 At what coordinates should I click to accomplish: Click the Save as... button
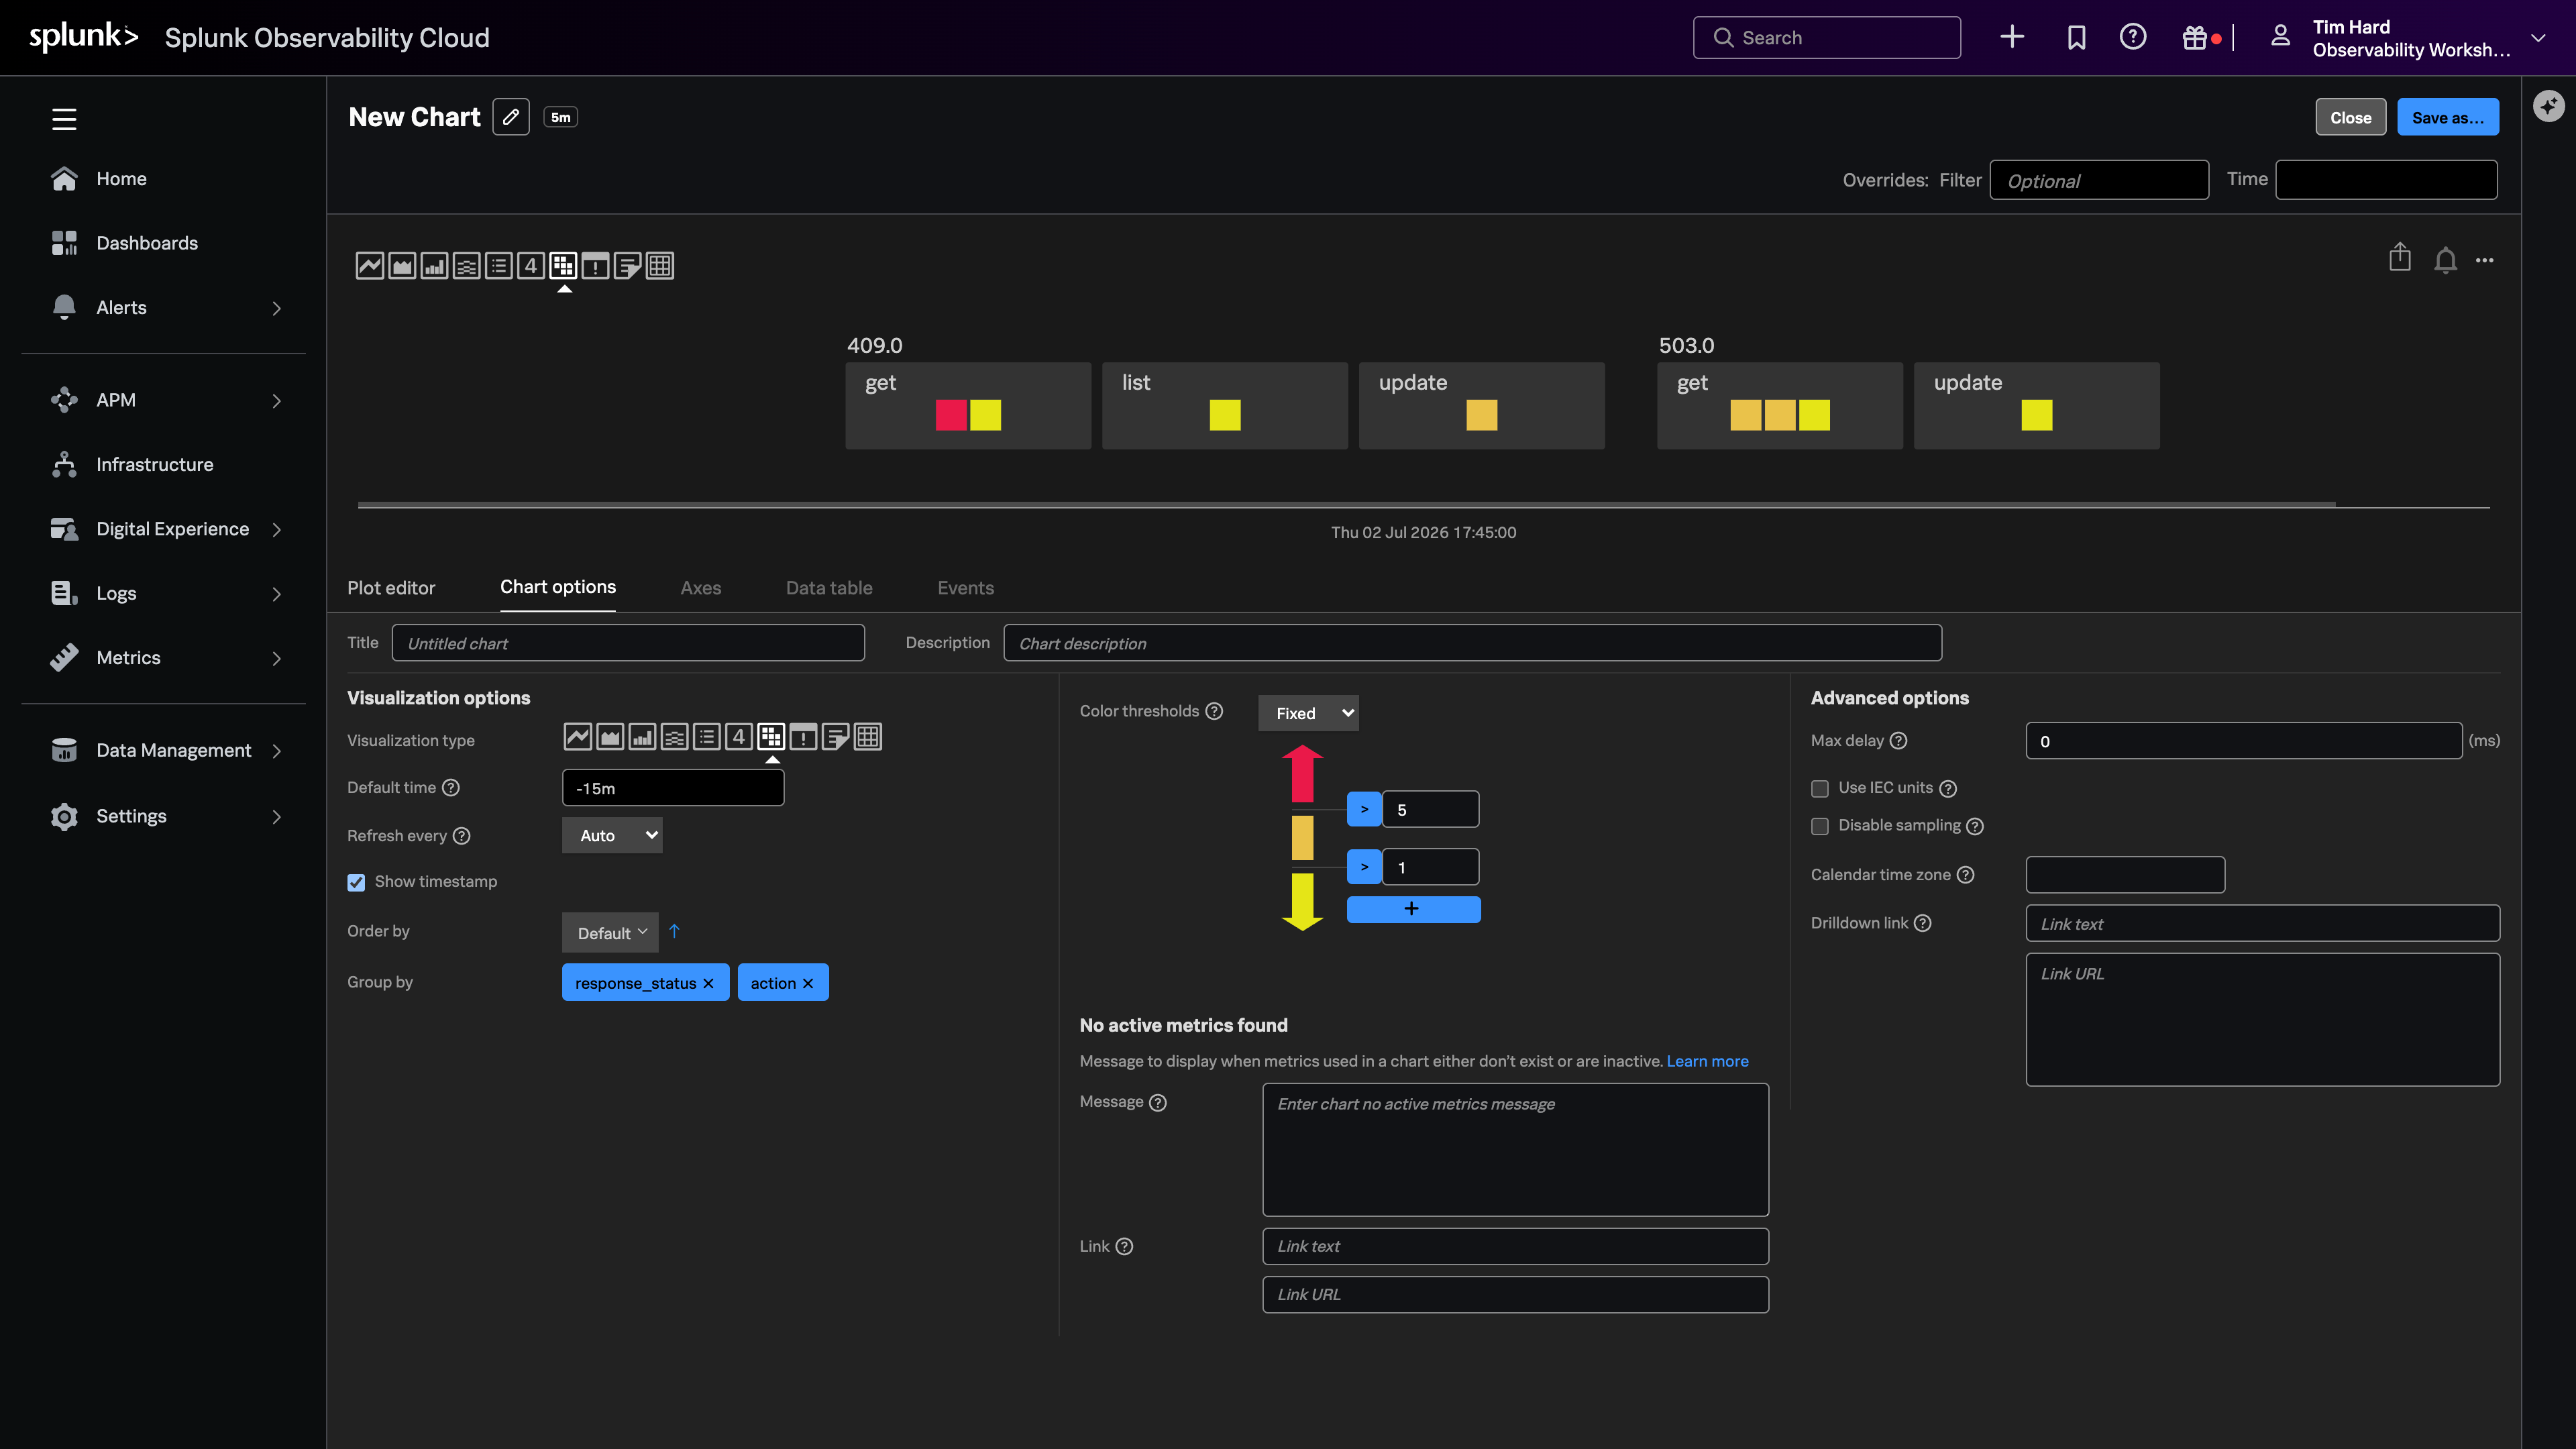point(2448,117)
